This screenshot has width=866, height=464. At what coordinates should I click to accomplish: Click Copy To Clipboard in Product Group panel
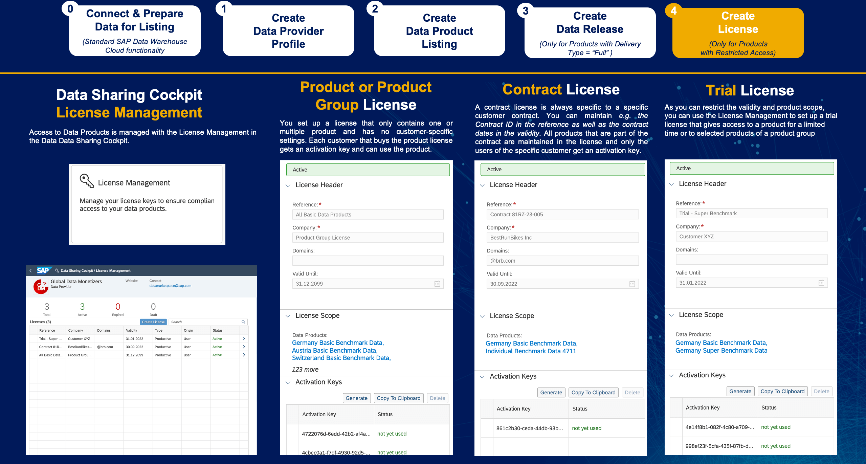click(x=399, y=398)
